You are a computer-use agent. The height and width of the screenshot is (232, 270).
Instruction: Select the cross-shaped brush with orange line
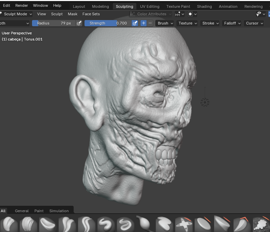pyautogui.click(x=184, y=224)
